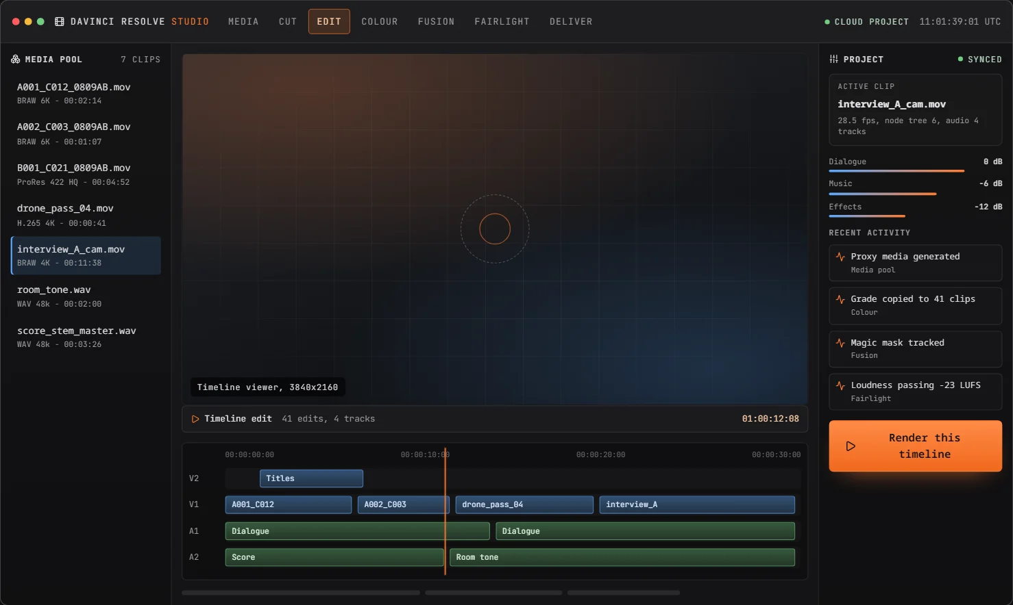1013x605 pixels.
Task: Click the activity icon on Magic mask tracked
Action: pyautogui.click(x=840, y=343)
